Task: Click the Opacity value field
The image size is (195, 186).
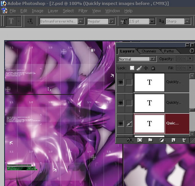Action: [182, 59]
